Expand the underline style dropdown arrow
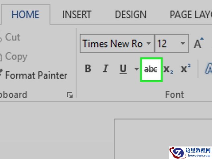This screenshot has height=159, width=212. tap(136, 69)
